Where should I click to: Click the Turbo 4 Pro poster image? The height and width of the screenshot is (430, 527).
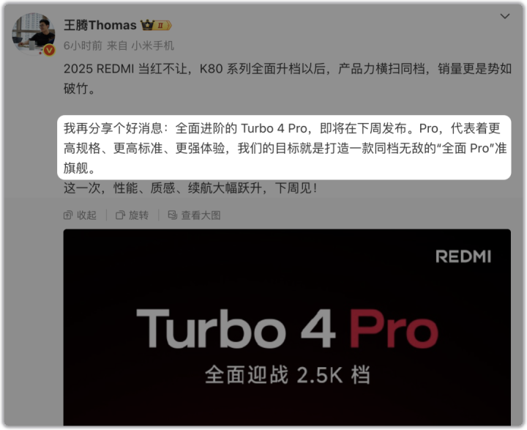pos(287,327)
